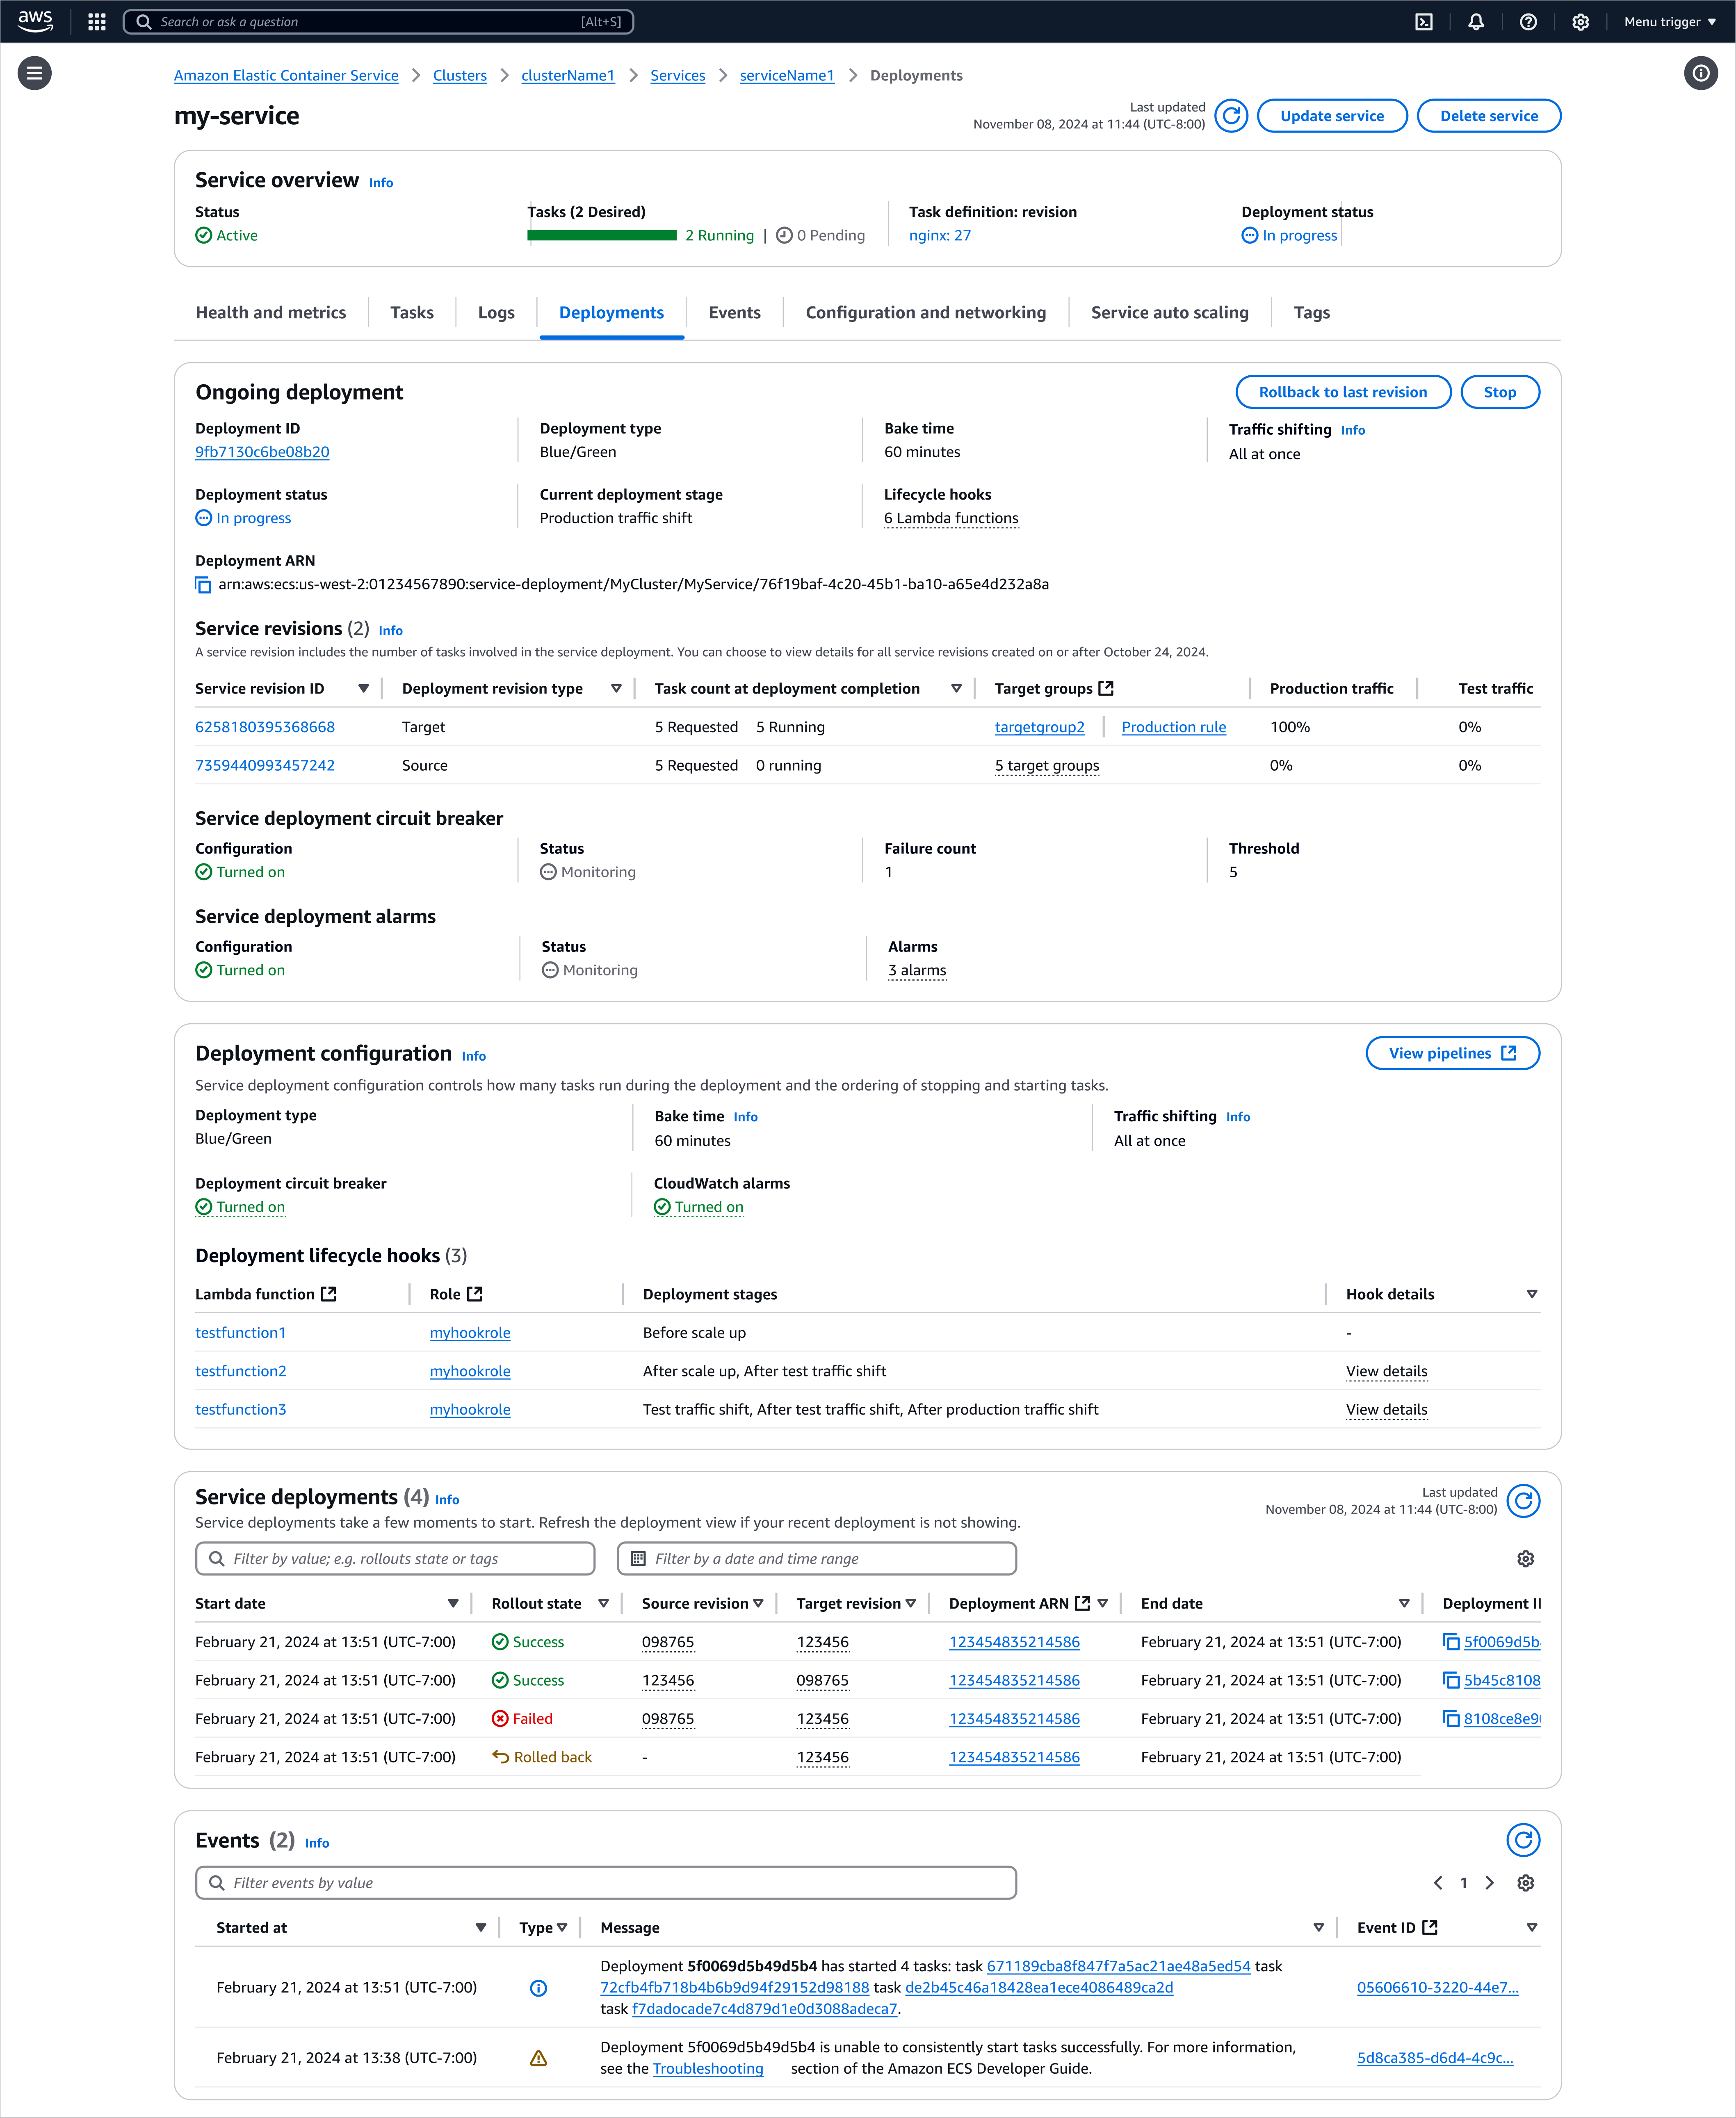Screen dimensions: 1736x2118
Task: Click Update service button
Action: pyautogui.click(x=1332, y=116)
